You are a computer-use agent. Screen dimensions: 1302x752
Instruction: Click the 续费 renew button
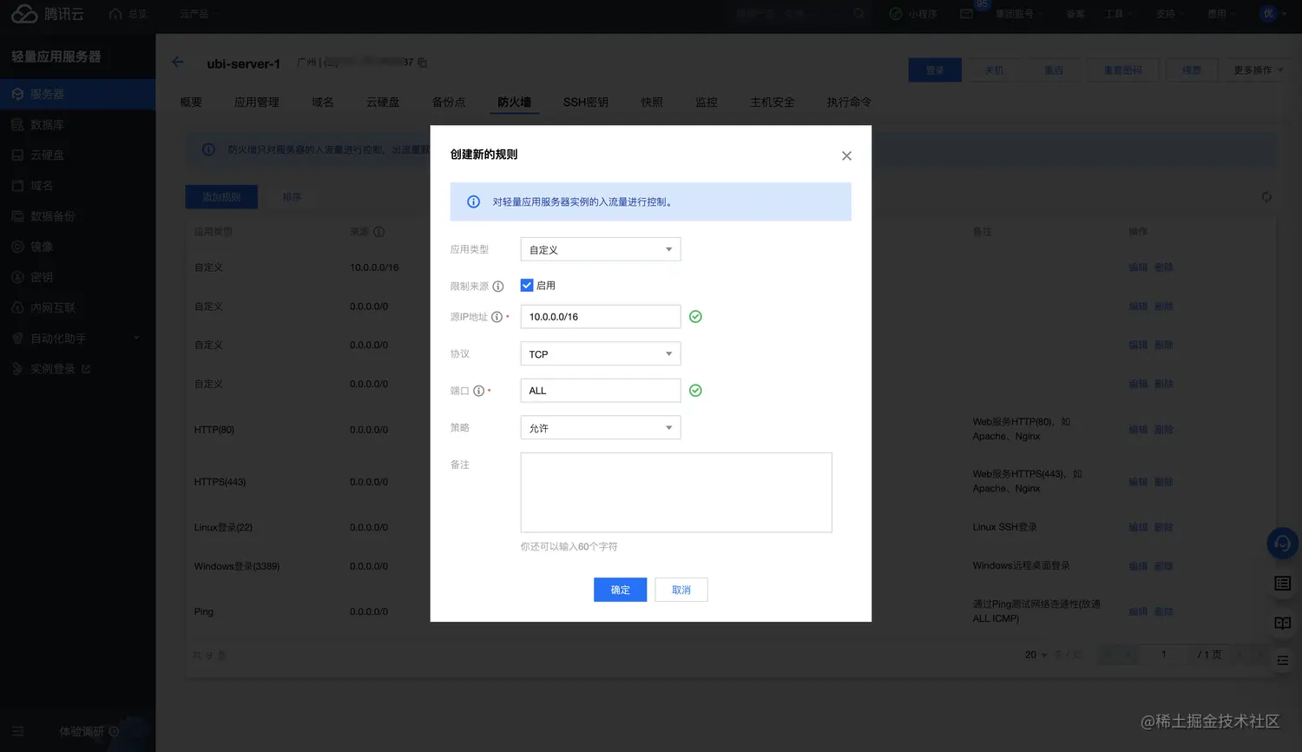(x=1192, y=70)
